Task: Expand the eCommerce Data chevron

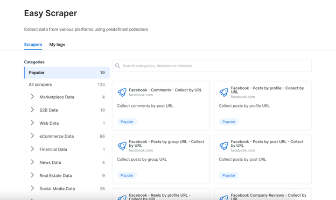Action: pos(32,136)
